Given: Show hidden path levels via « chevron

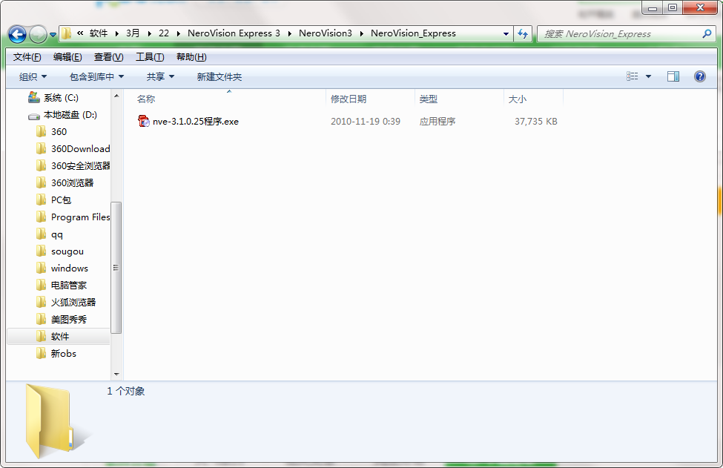Looking at the screenshot, I should click(x=80, y=33).
